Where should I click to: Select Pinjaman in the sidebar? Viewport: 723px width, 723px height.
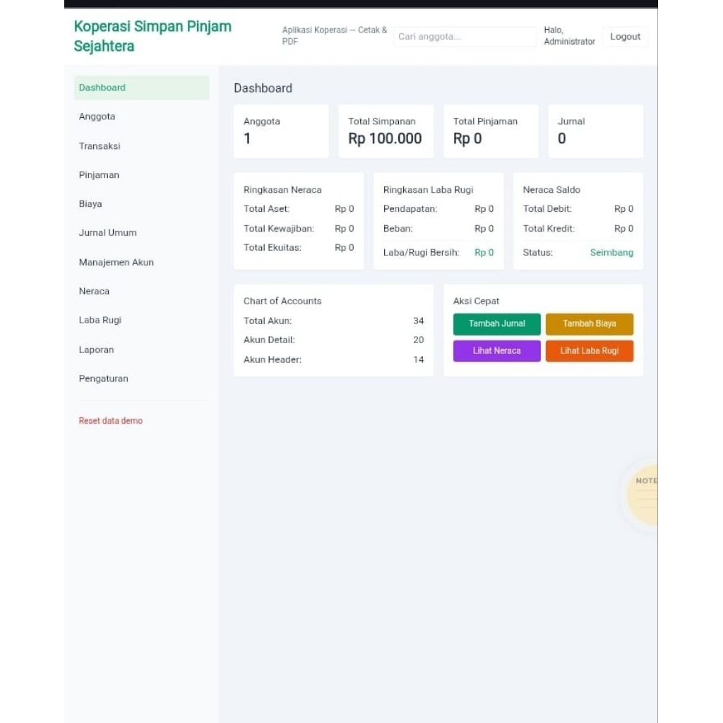pyautogui.click(x=141, y=175)
